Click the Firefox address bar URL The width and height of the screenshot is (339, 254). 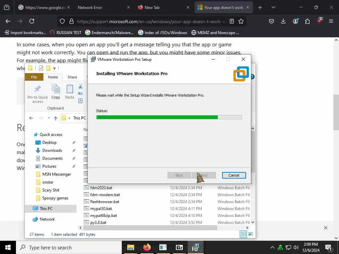[x=151, y=21]
